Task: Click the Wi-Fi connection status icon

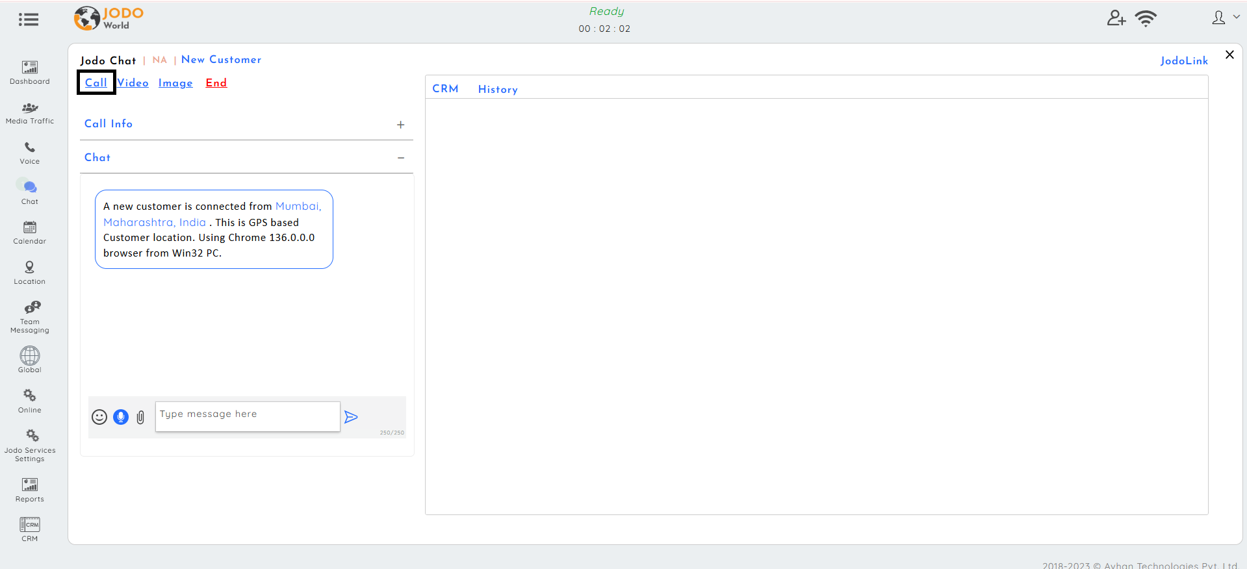Action: 1146,18
